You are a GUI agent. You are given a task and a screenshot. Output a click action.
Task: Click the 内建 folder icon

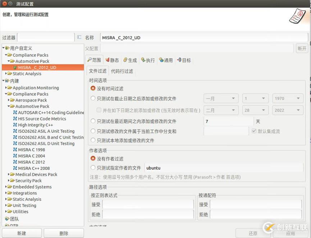point(7,81)
